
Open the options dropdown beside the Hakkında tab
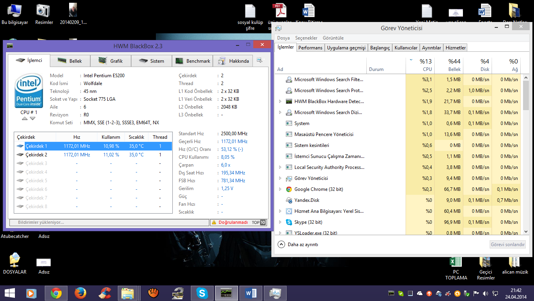(260, 60)
